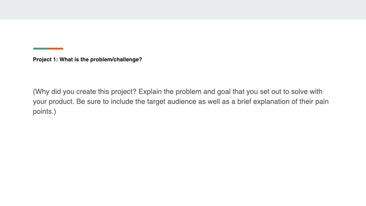The image size is (366, 206).
Task: Click "points.)" on the last body line
Action: point(44,111)
